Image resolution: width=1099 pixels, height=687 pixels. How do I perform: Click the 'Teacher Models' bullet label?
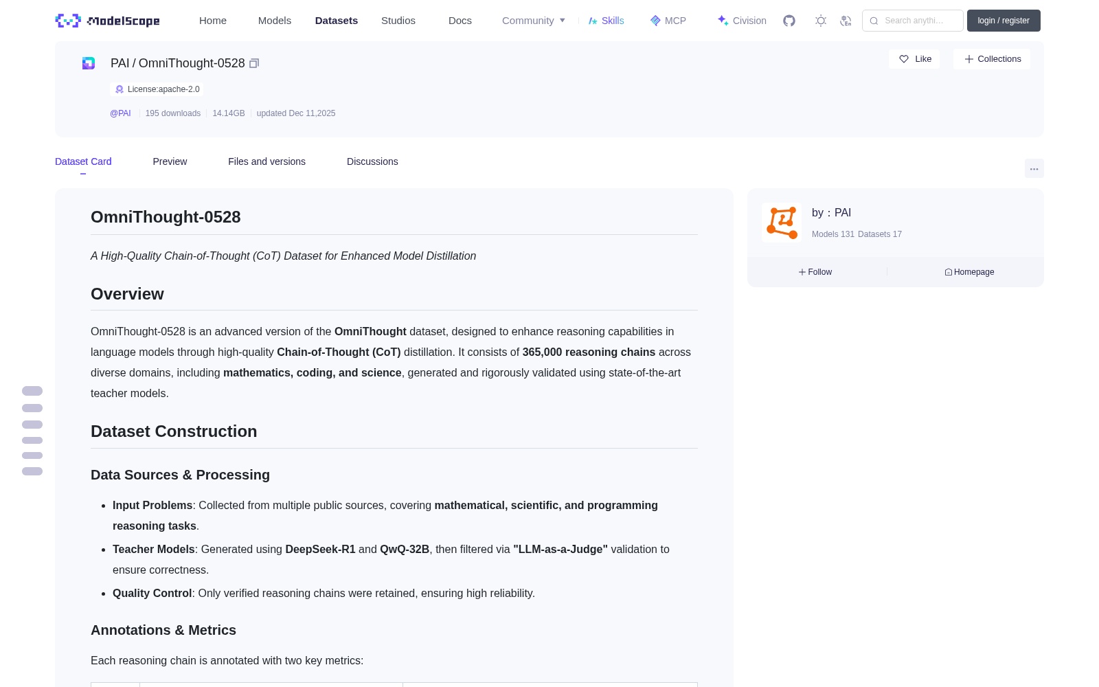(x=154, y=550)
